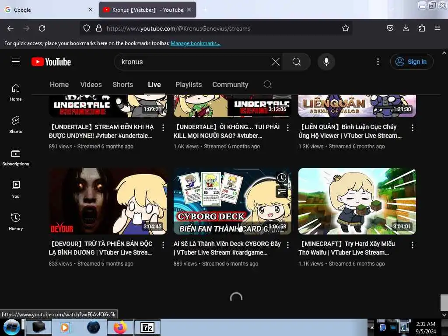
Task: Select the Live tab
Action: (x=154, y=84)
